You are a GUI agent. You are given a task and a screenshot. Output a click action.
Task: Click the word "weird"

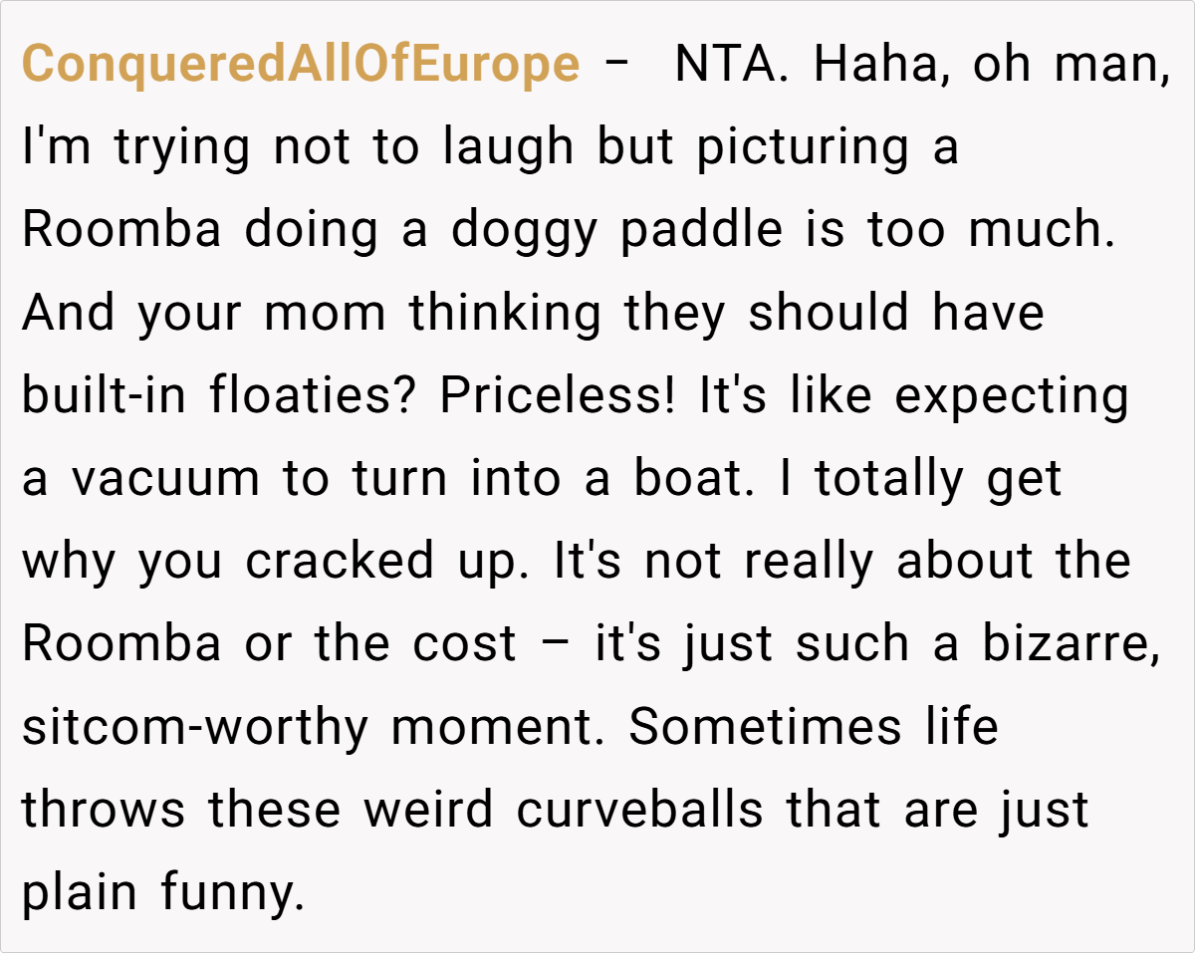(428, 809)
